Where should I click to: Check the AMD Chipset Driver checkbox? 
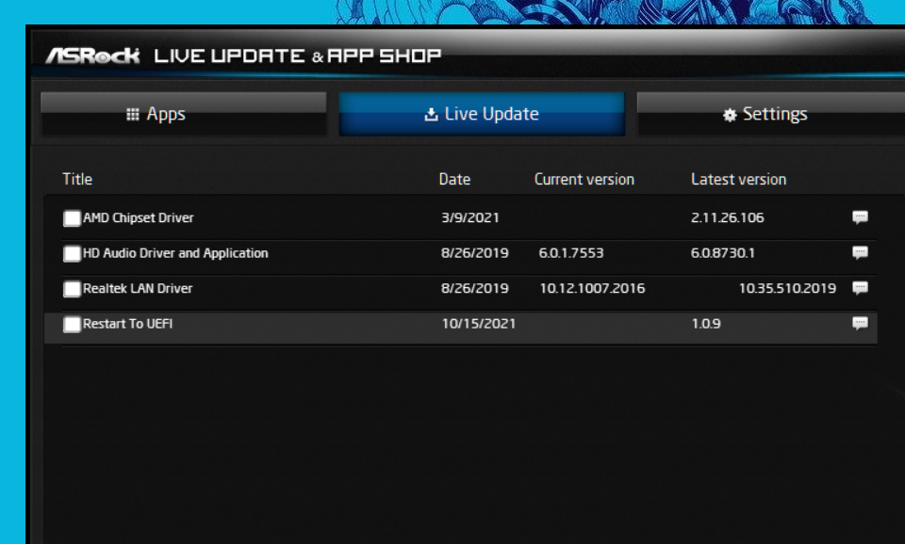click(73, 218)
